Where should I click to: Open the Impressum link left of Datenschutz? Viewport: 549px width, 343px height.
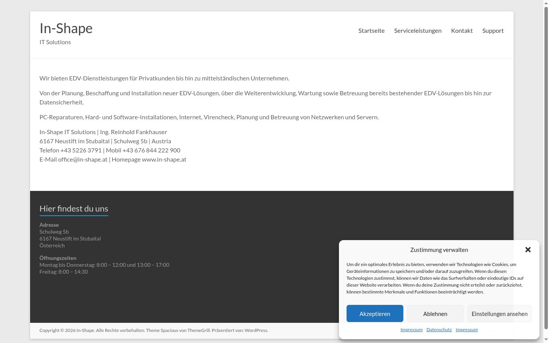(x=411, y=330)
